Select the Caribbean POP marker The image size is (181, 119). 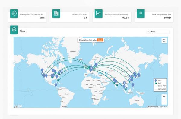pos(58,80)
